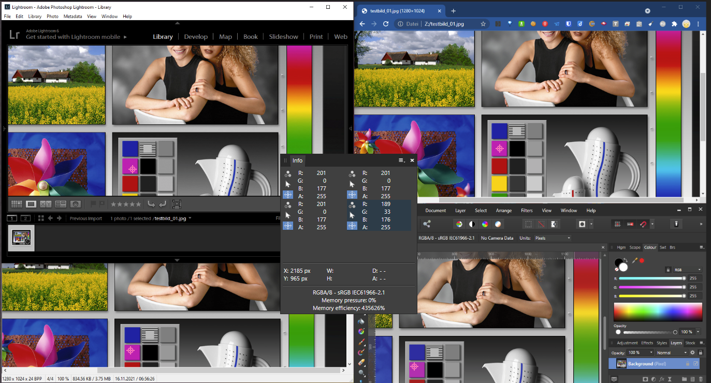
Task: Click Lightroom star rating control
Action: click(126, 204)
